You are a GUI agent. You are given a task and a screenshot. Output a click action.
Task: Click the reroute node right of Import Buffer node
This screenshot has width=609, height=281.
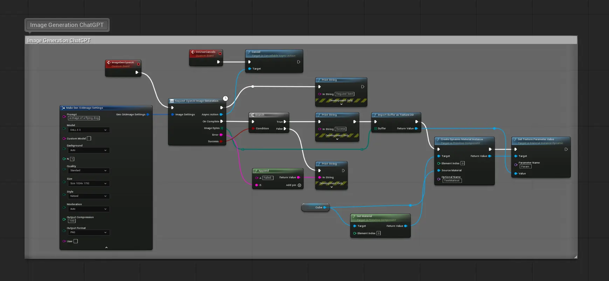pos(494,129)
